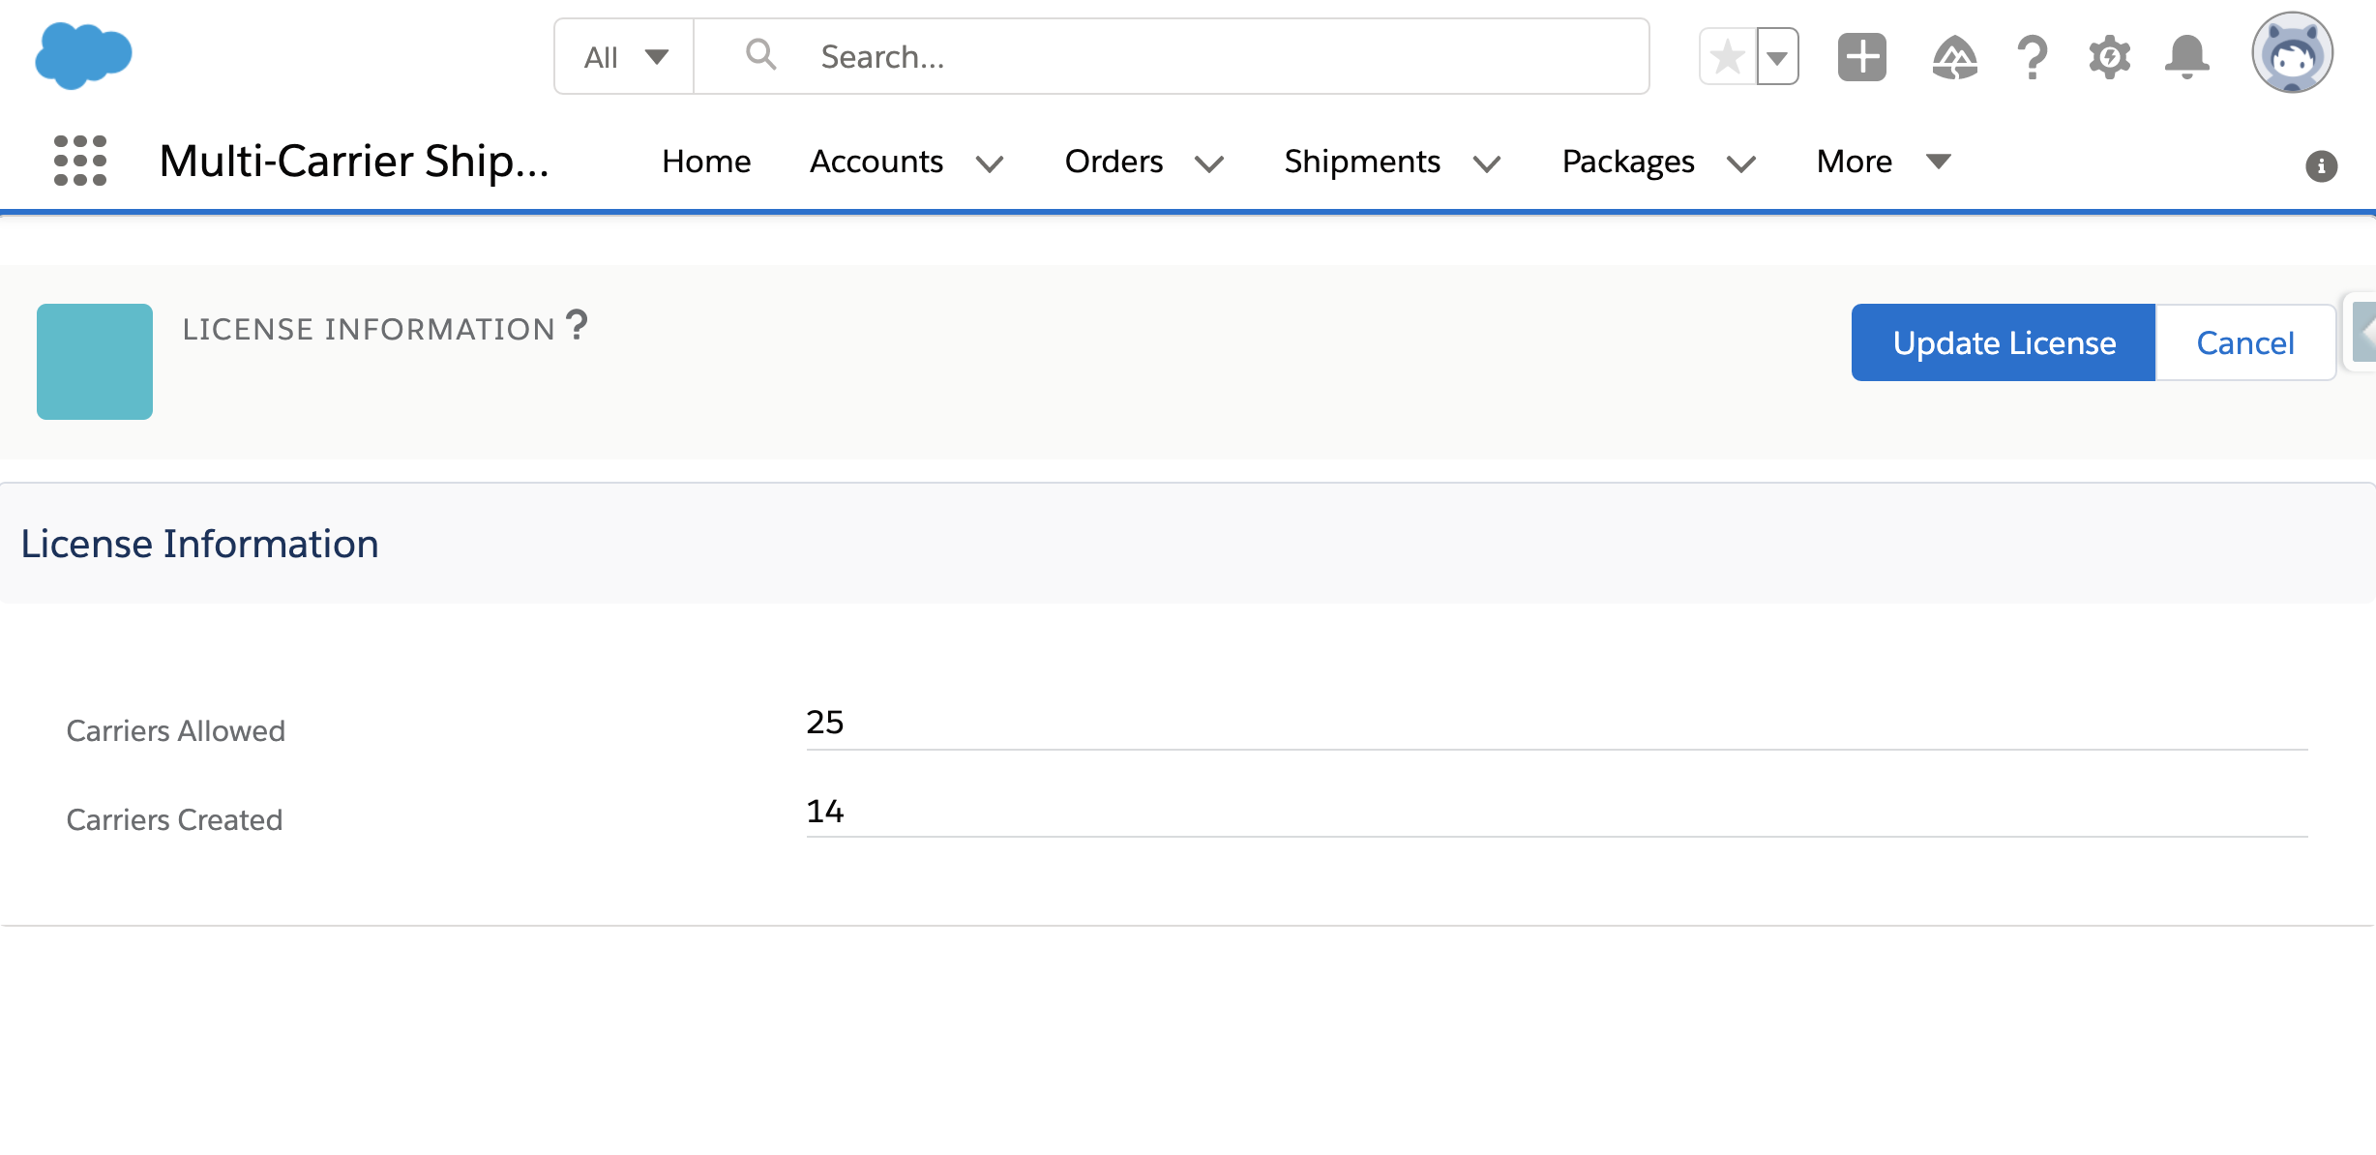The width and height of the screenshot is (2376, 1155).
Task: Expand the Packages tab chevron
Action: click(1741, 164)
